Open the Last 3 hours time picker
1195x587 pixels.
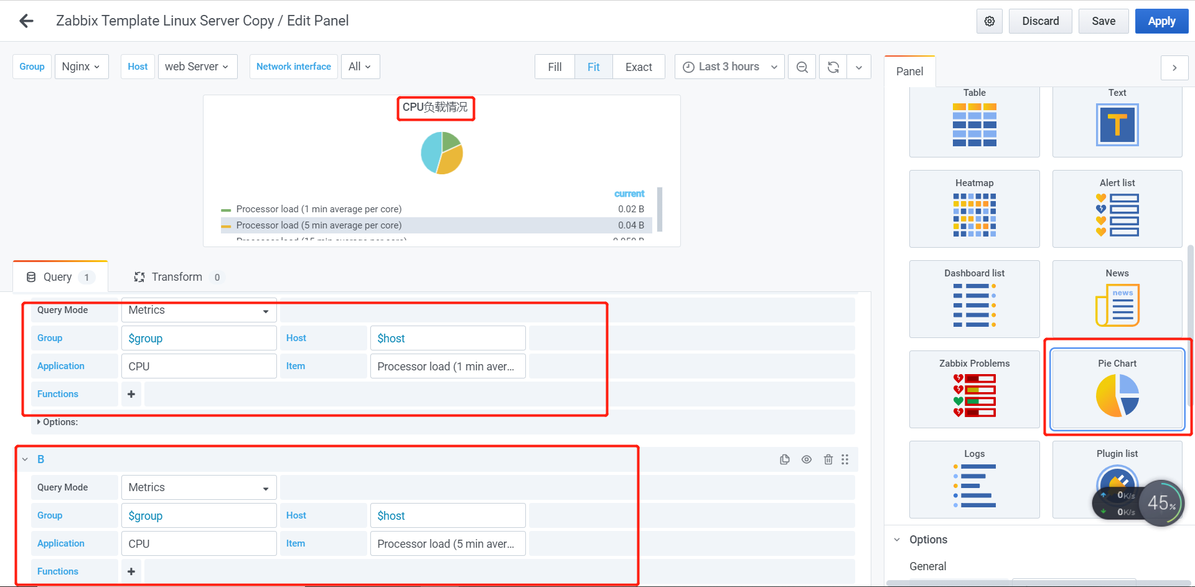[729, 67]
